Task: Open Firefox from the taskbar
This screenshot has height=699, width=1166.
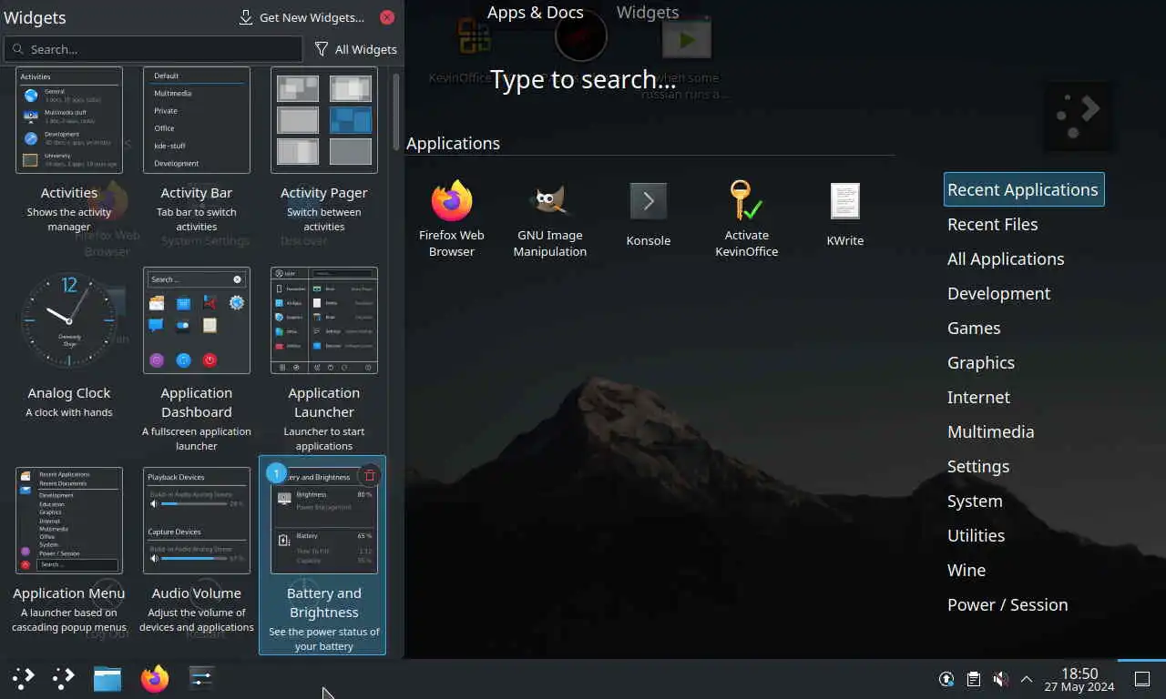Action: [x=155, y=678]
